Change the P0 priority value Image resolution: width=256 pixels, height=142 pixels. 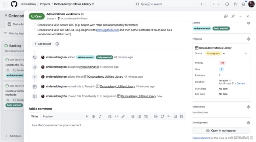(x=222, y=63)
